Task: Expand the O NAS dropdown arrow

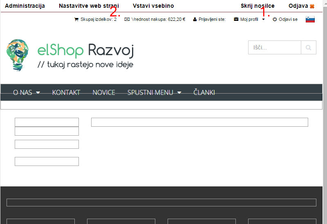Action: pos(38,92)
